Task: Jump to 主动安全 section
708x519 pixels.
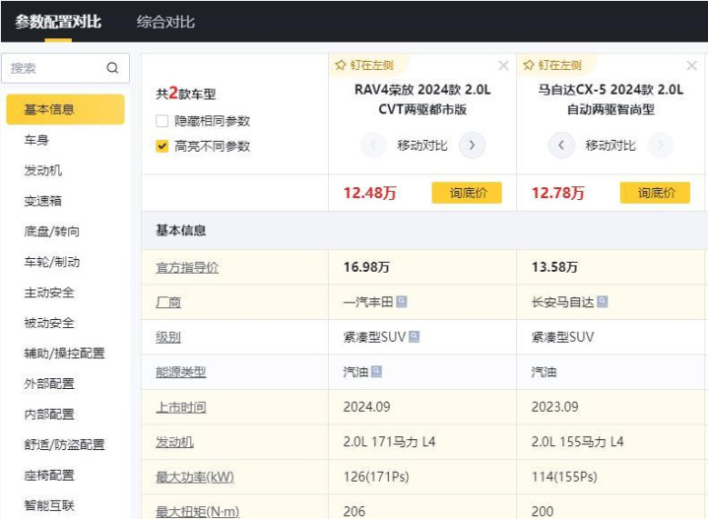Action: click(x=49, y=292)
